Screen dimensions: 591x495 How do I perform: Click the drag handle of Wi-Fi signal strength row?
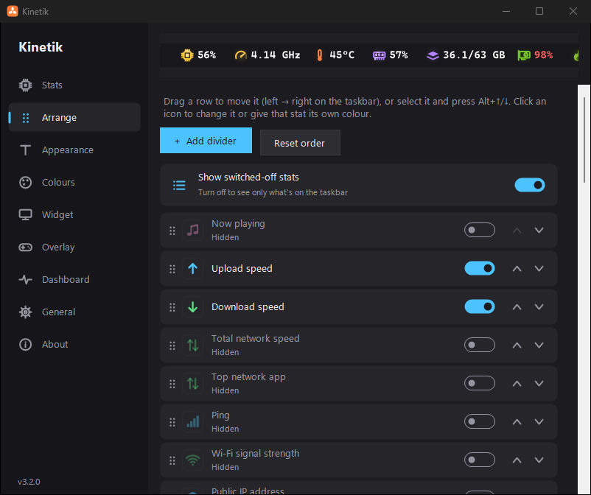click(x=172, y=460)
